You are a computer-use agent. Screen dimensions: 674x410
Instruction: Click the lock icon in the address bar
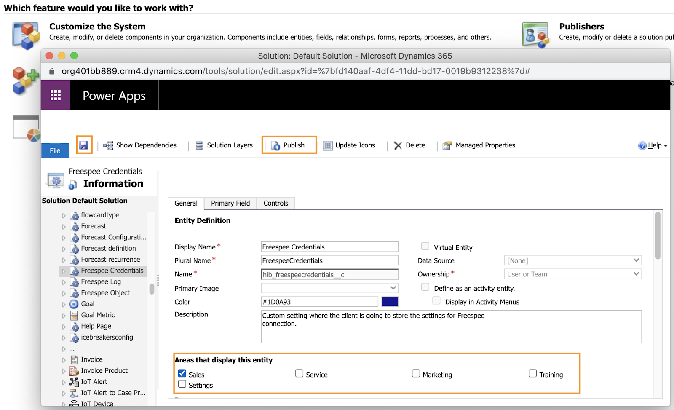pyautogui.click(x=52, y=71)
